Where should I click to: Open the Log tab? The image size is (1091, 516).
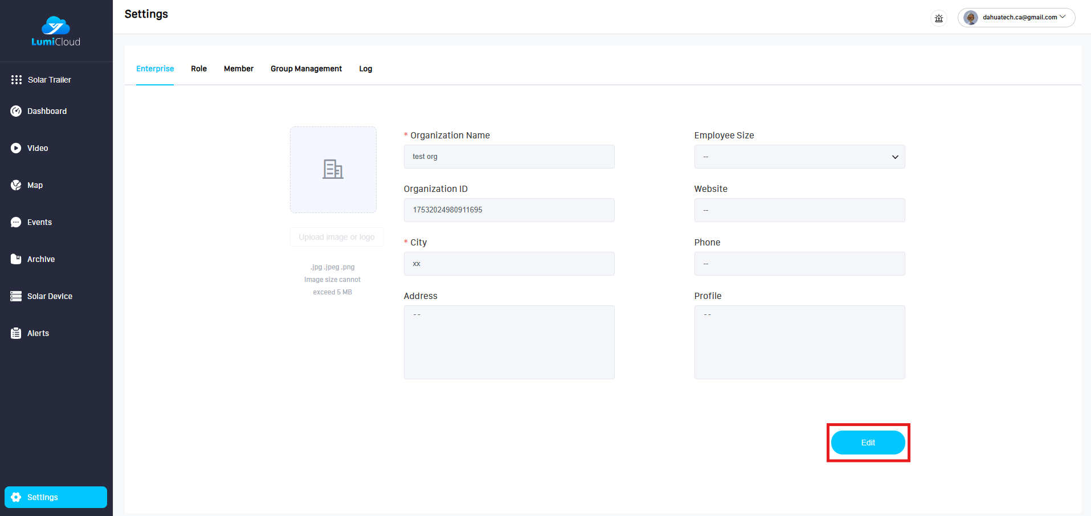pyautogui.click(x=365, y=69)
